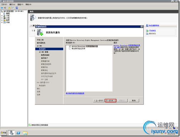Click the help icon beside 角色摘要帮助

tap(147, 26)
